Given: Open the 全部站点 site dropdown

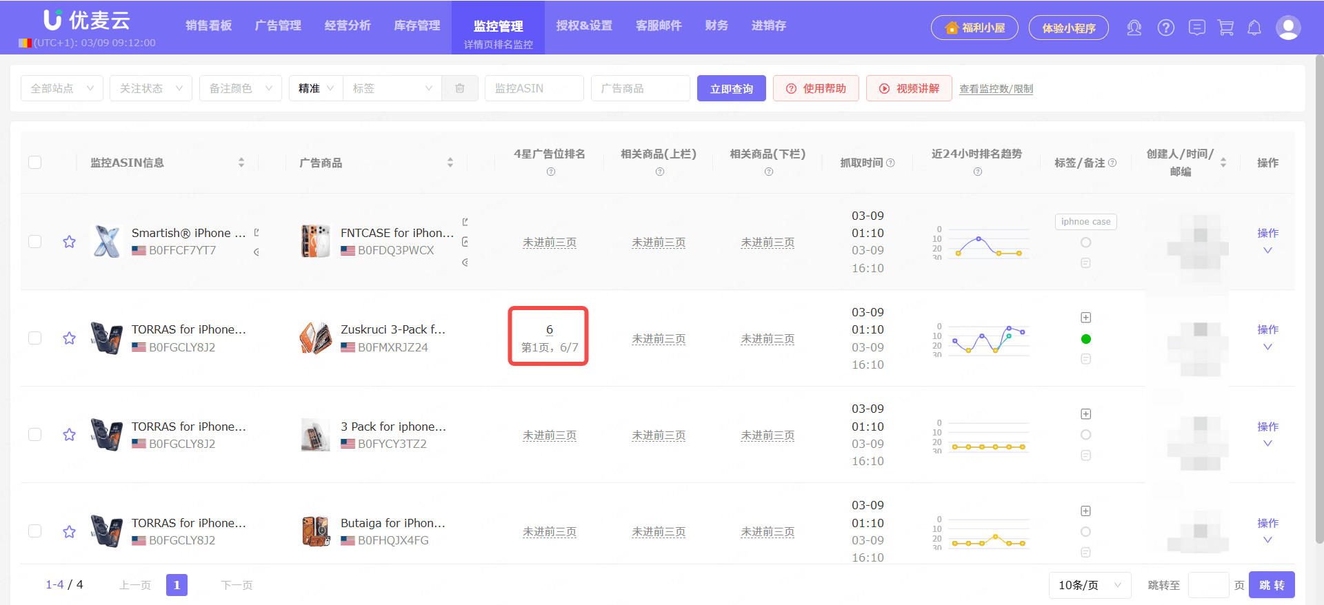Looking at the screenshot, I should 62,88.
